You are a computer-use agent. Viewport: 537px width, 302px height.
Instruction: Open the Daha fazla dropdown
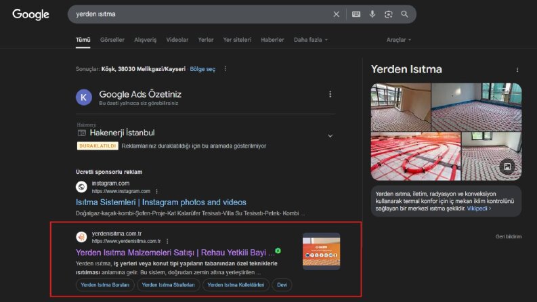[311, 40]
